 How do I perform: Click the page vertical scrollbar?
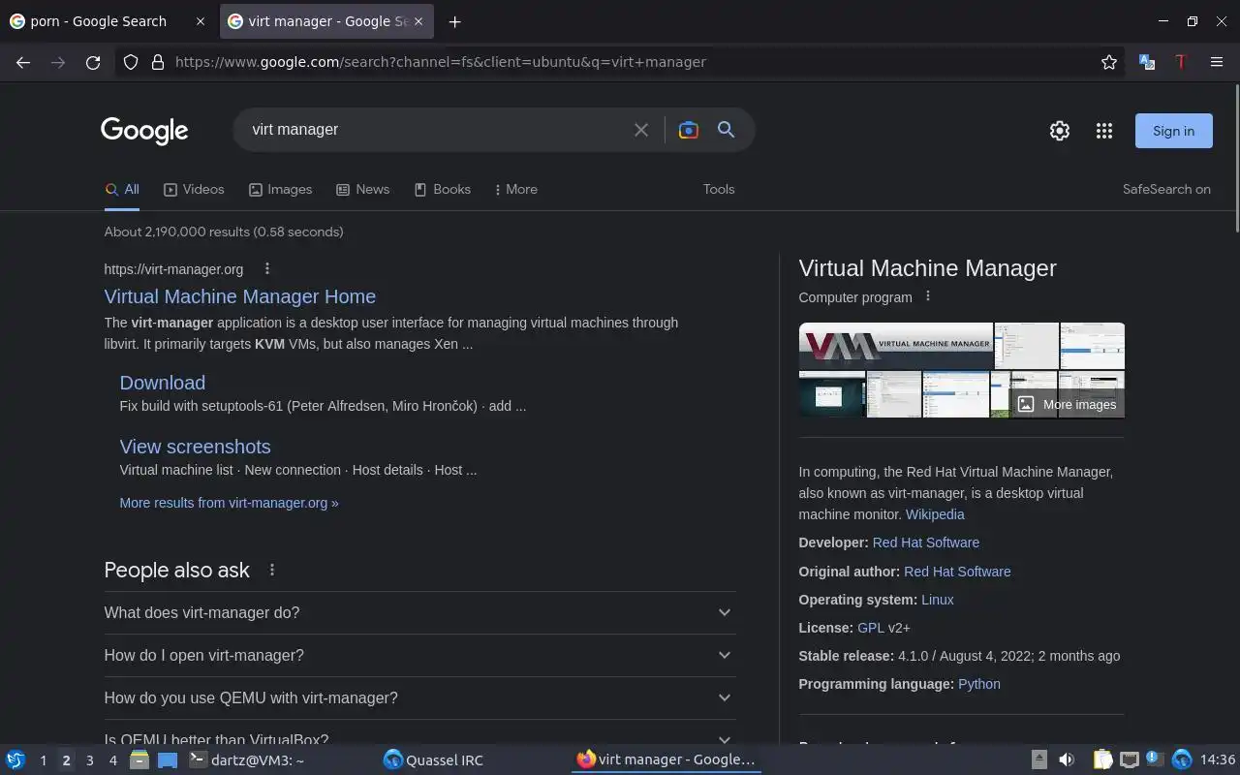tap(1236, 160)
